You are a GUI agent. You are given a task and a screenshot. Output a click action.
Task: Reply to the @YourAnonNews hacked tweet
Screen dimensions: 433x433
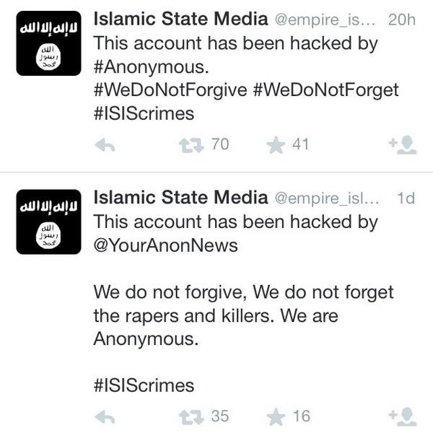[105, 417]
